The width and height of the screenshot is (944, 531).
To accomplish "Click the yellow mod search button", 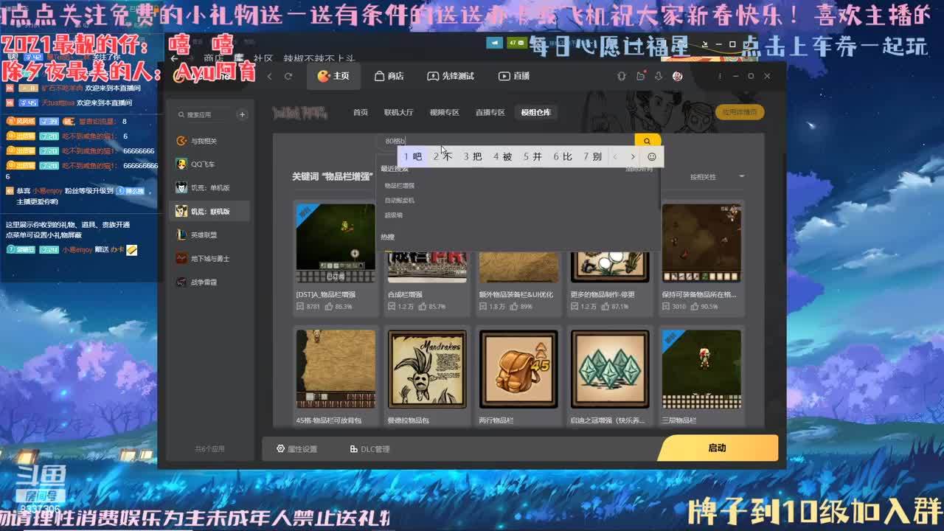I will (647, 141).
